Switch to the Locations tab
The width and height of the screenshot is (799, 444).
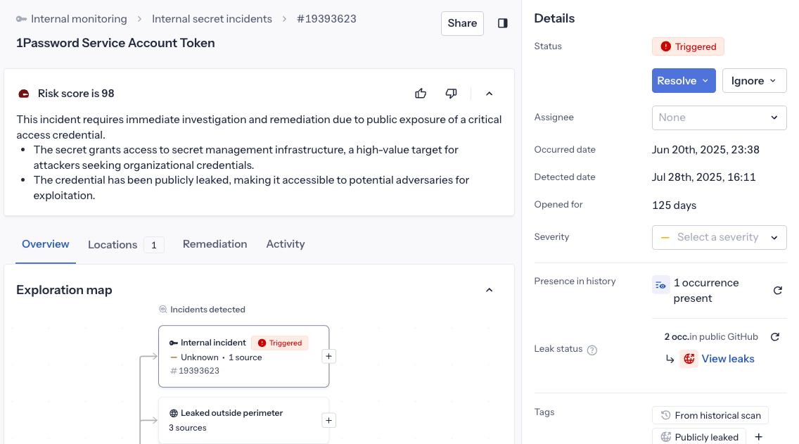pos(113,244)
